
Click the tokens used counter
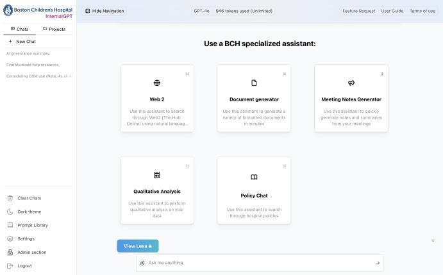click(x=244, y=11)
